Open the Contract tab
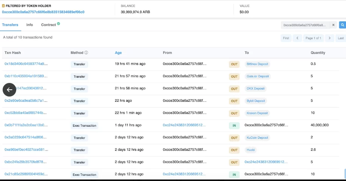This screenshot has width=346, height=181. pyautogui.click(x=48, y=25)
